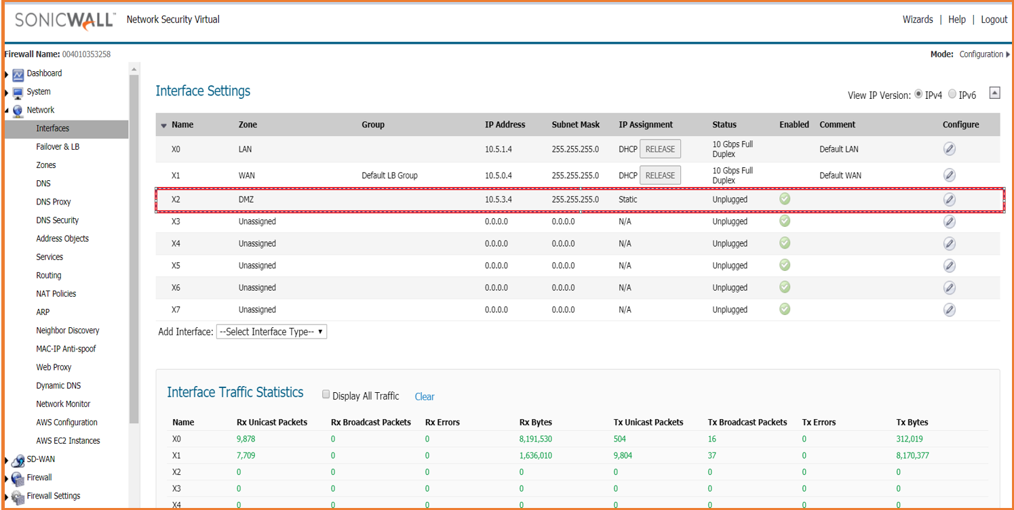Image resolution: width=1014 pixels, height=510 pixels.
Task: Collapse the Interface Settings panel arrow
Action: [x=994, y=93]
